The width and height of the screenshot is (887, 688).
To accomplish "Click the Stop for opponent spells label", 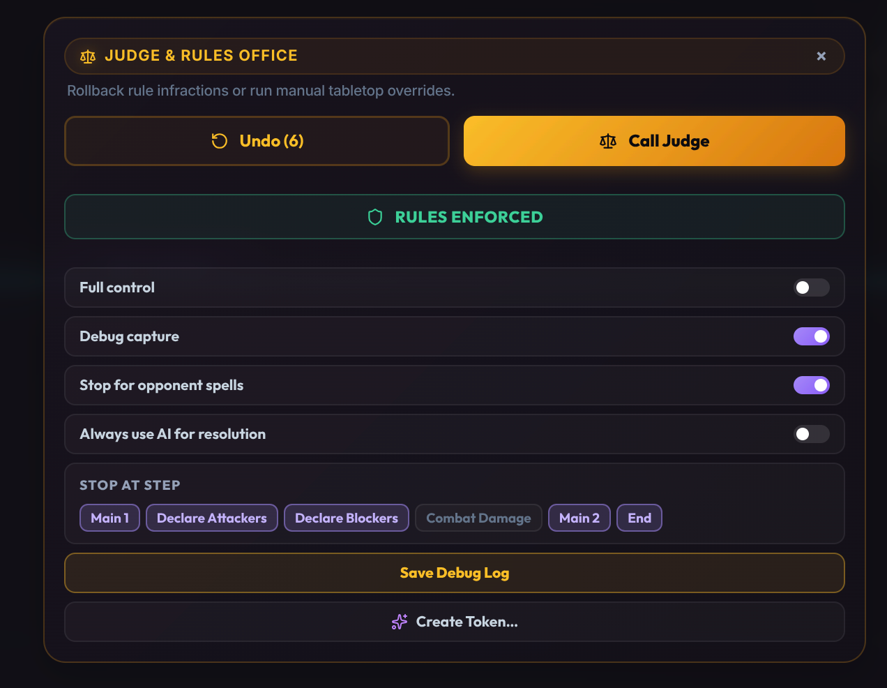I will click(162, 385).
